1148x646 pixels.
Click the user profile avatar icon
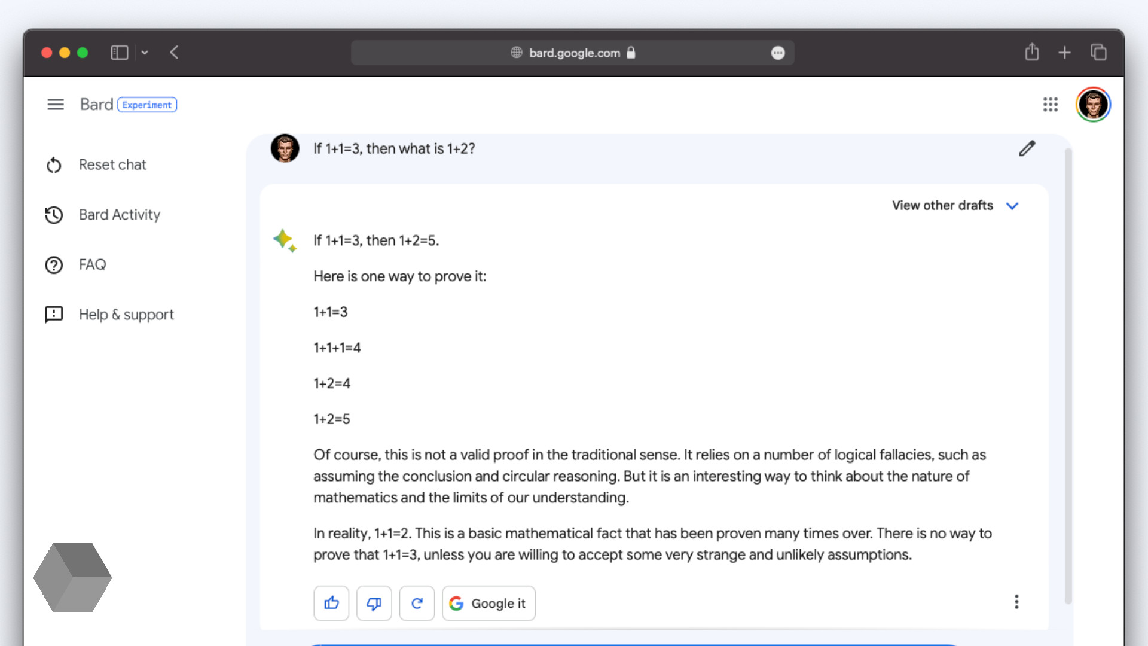[x=1094, y=104]
